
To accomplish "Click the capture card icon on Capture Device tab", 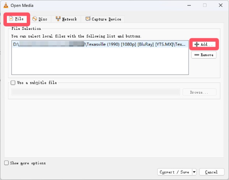I will coord(88,19).
